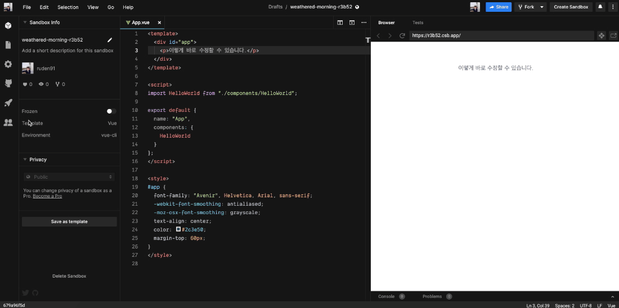Screen dimensions: 619x308
Task: Open notifications bell icon
Action: pyautogui.click(x=600, y=7)
